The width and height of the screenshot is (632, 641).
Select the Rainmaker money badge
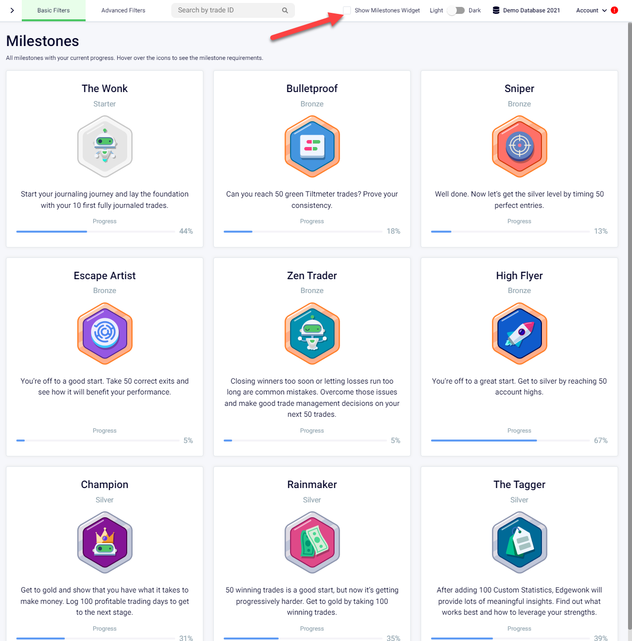click(312, 542)
